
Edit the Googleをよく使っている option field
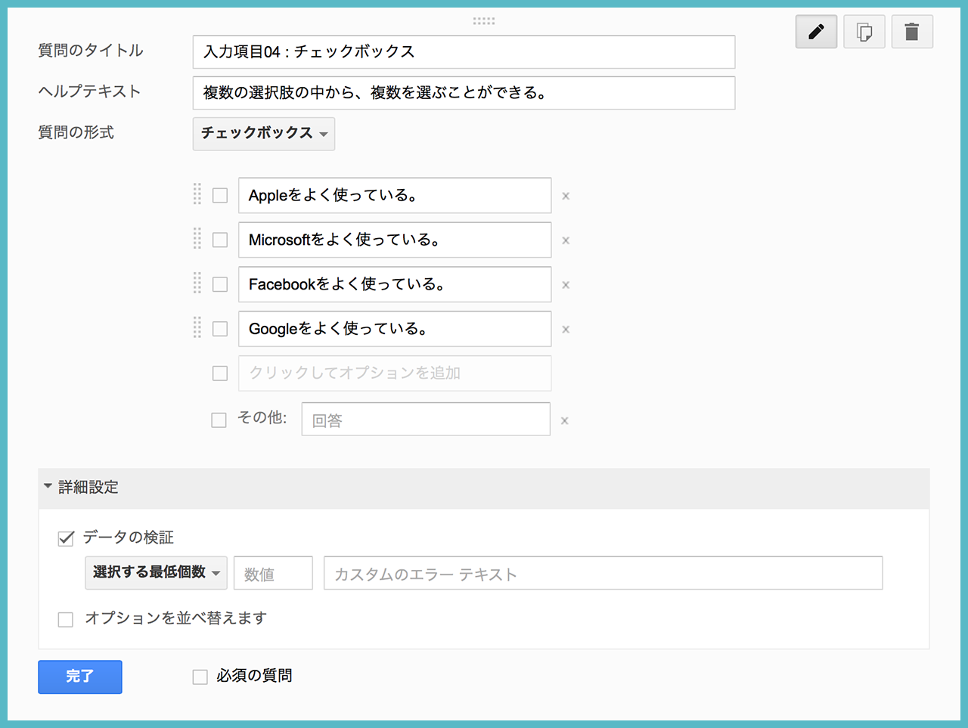click(x=395, y=329)
